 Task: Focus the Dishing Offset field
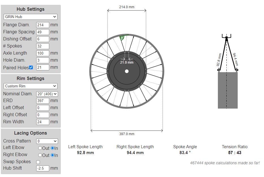click(43, 39)
